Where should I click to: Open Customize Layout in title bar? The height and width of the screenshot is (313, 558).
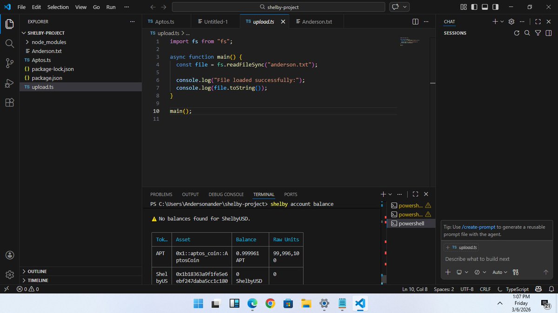click(464, 7)
